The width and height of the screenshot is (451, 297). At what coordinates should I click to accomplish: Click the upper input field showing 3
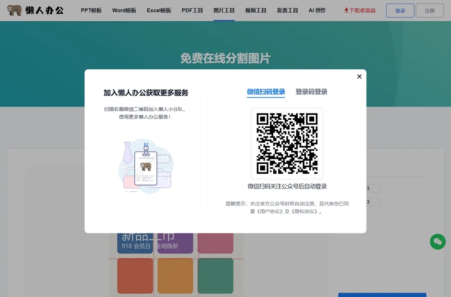(x=373, y=188)
